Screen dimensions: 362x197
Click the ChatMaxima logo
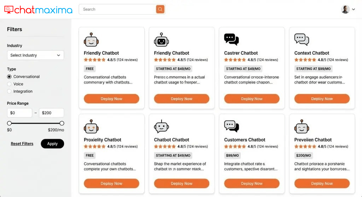(x=38, y=10)
